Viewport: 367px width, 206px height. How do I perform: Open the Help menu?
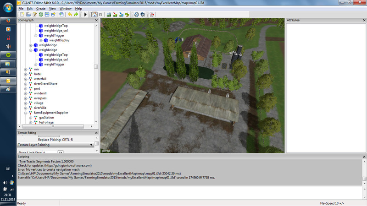[78, 8]
